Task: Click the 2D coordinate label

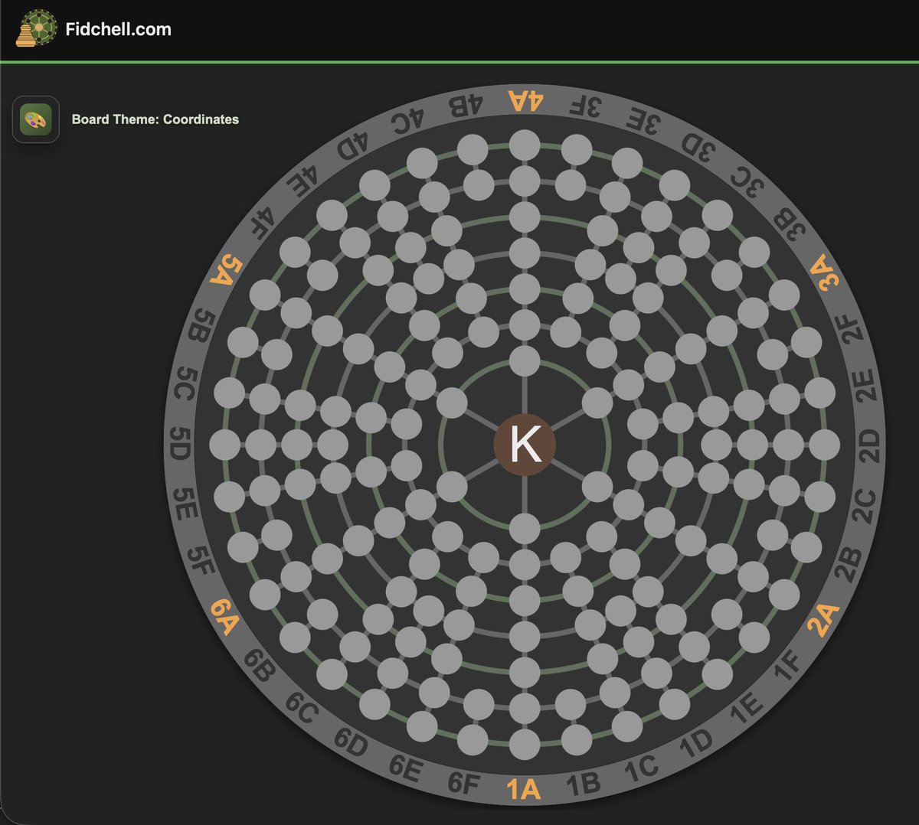Action: pyautogui.click(x=869, y=445)
